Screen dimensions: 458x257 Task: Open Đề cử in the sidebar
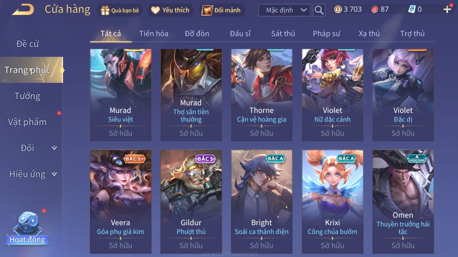27,44
